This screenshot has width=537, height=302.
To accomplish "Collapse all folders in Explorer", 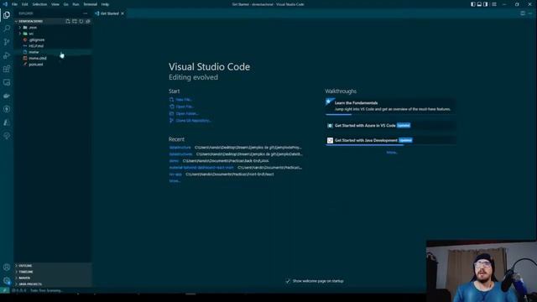I will (x=87, y=21).
